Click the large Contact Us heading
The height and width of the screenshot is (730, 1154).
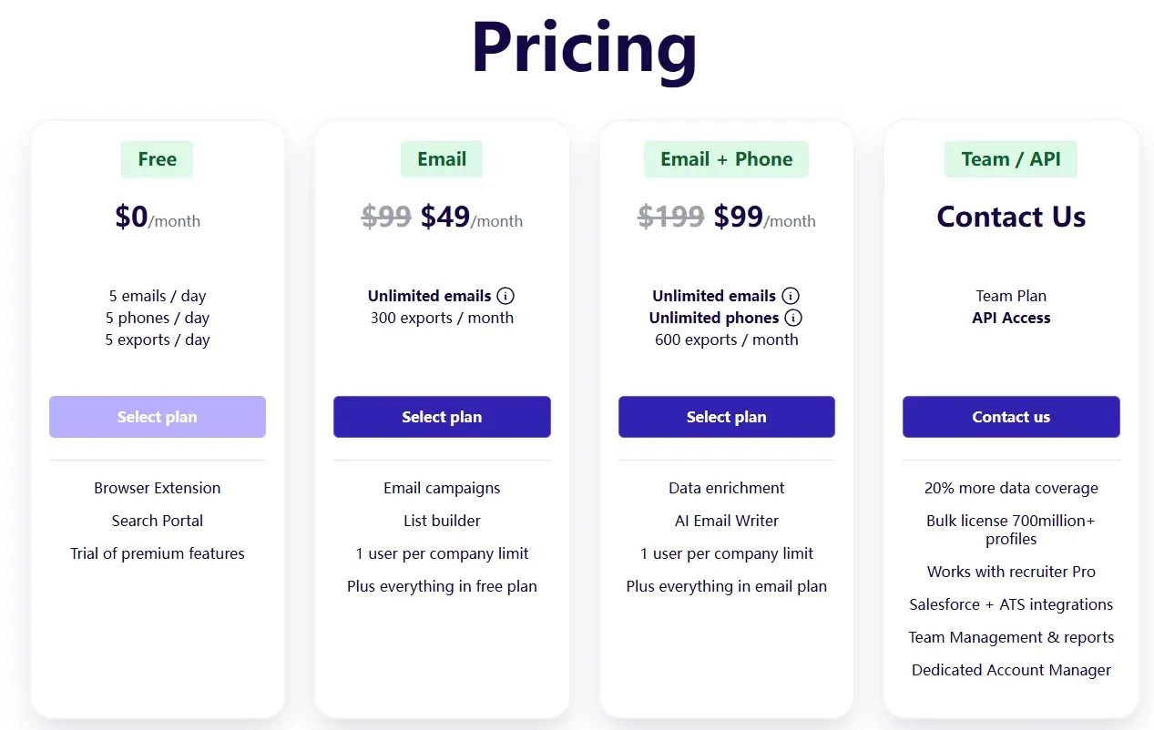1011,217
